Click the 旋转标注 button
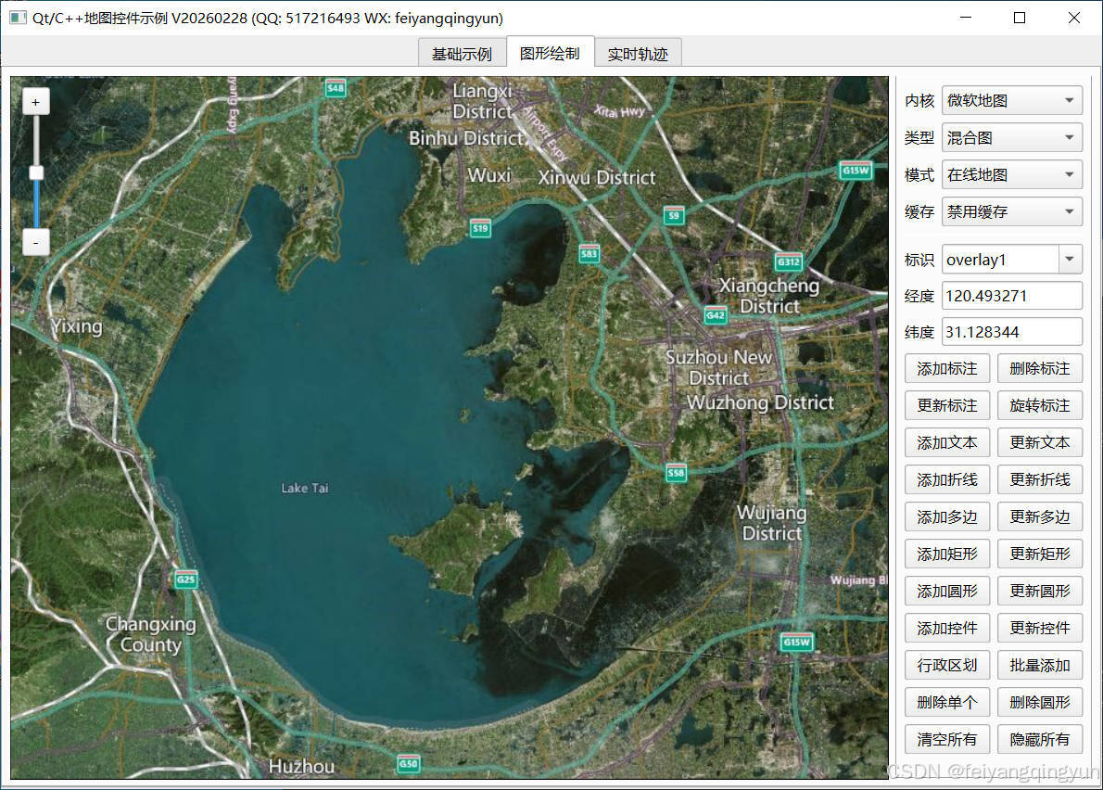This screenshot has width=1103, height=790. tap(1040, 406)
